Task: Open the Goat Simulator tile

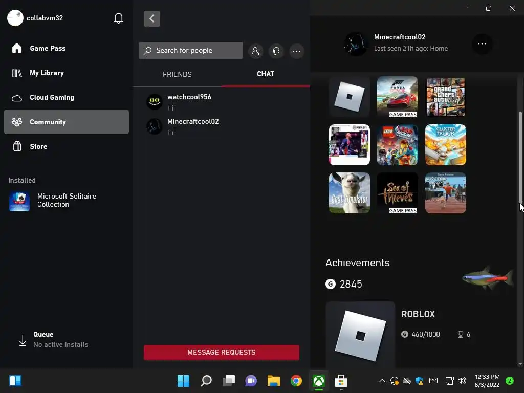Action: [349, 193]
